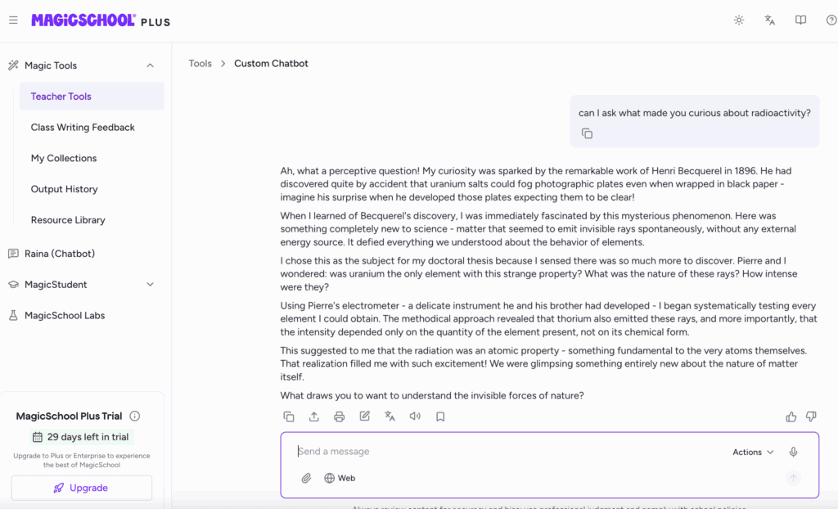Attach a file with paperclip icon
The height and width of the screenshot is (509, 838).
306,478
